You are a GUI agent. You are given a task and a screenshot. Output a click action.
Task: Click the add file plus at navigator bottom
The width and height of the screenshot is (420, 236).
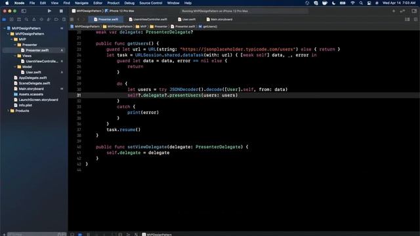(x=4, y=234)
